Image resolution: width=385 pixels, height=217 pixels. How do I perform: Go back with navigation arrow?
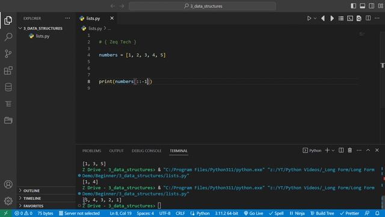(112, 6)
